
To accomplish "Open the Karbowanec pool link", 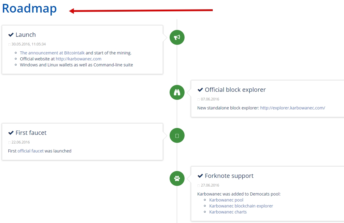I will 226,200.
